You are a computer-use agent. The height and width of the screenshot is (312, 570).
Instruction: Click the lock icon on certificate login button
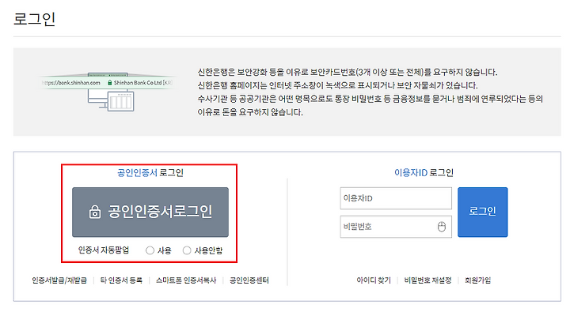(x=95, y=212)
